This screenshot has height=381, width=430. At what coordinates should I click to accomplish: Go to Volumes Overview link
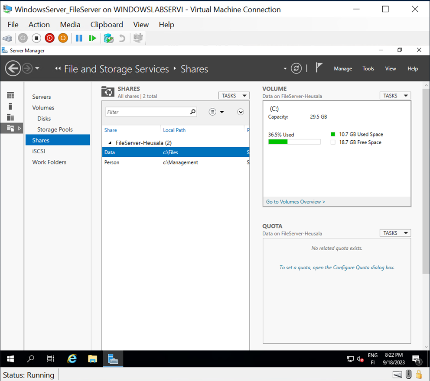click(295, 201)
